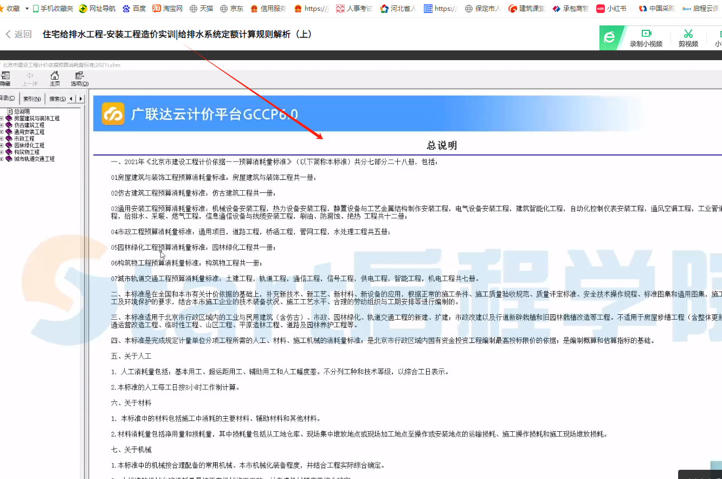Viewport: 722px width, 479px height.
Task: Select 房屋建筑与装饰工程 in the contents tree
Action: [x=37, y=118]
